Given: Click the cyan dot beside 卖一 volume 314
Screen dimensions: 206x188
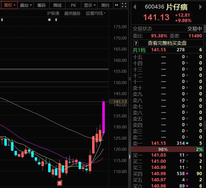Looking at the screenshot, I should tap(187, 143).
